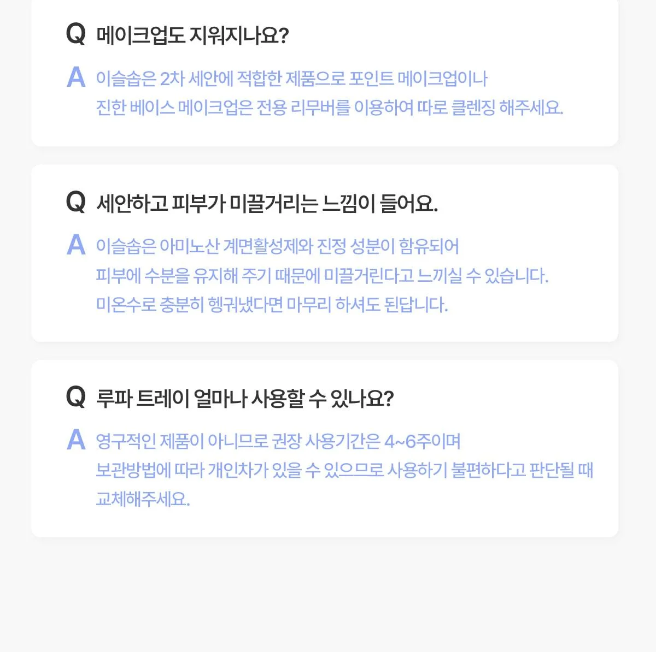656x652 pixels.
Task: Click the line about 권장 사용기간은 4~6주
Action: [278, 441]
